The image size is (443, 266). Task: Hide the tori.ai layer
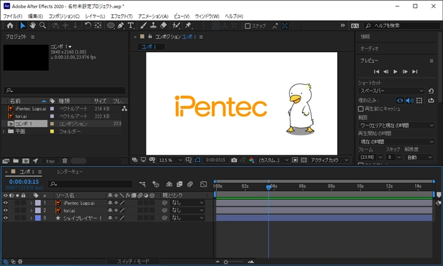pyautogui.click(x=6, y=210)
